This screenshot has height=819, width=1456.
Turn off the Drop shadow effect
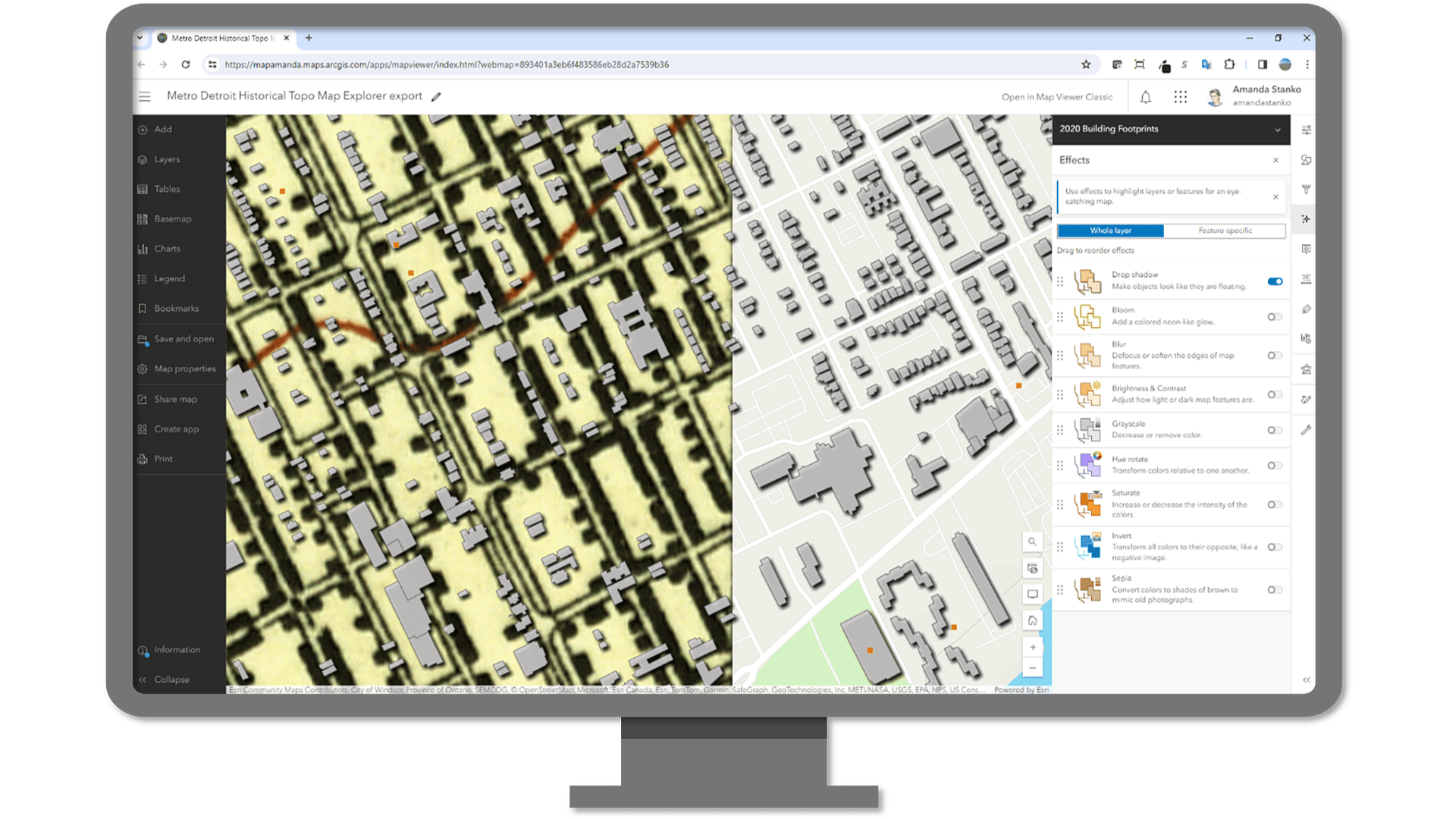[x=1275, y=281]
